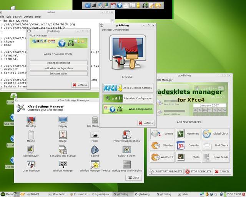This screenshot has height=197, width=246.
Task: Open the Desktop settings icon
Action: pyautogui.click(x=31, y=120)
